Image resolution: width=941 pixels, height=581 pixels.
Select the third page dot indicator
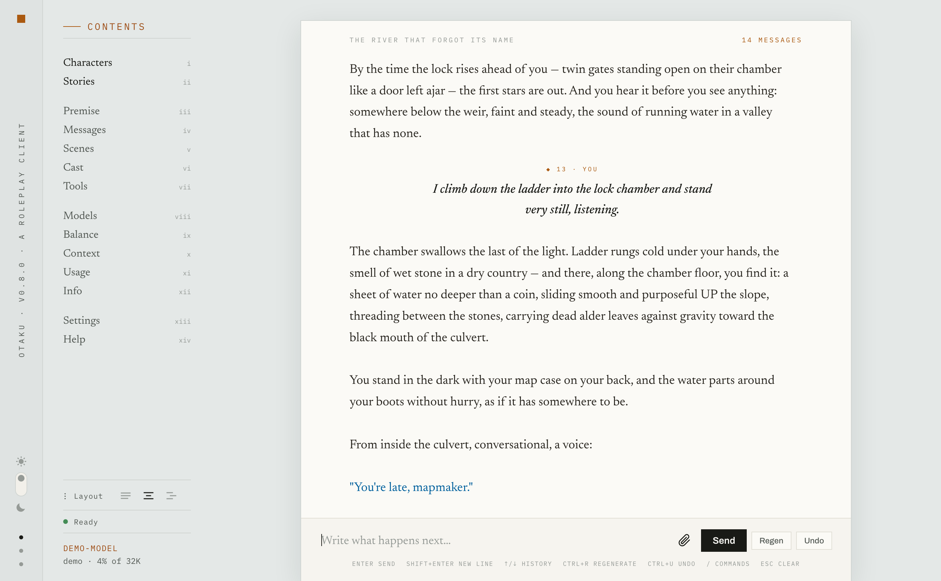(21, 564)
